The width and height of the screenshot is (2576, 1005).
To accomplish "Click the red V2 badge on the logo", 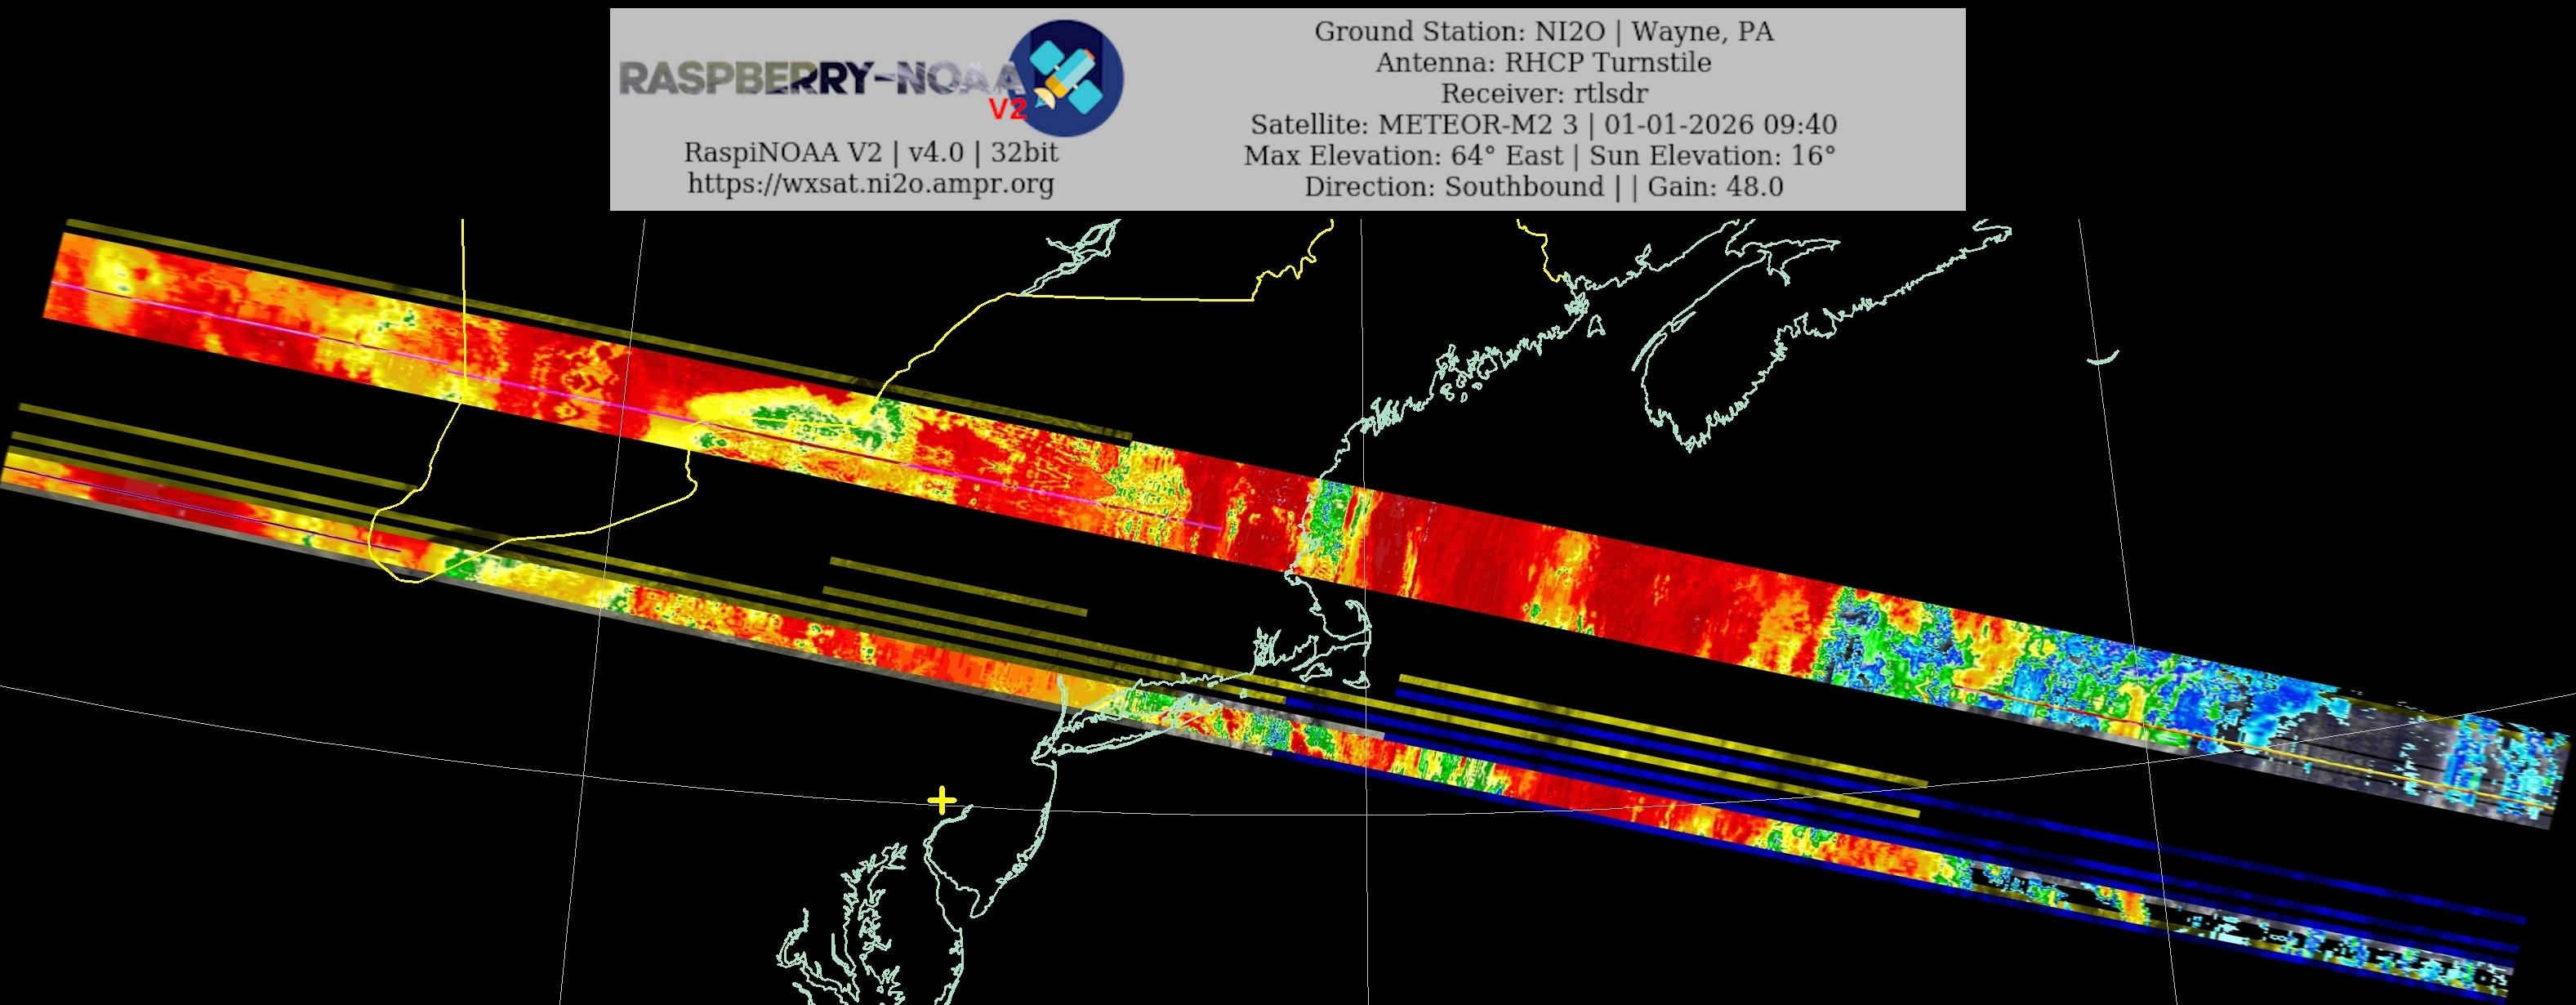I will [1007, 109].
